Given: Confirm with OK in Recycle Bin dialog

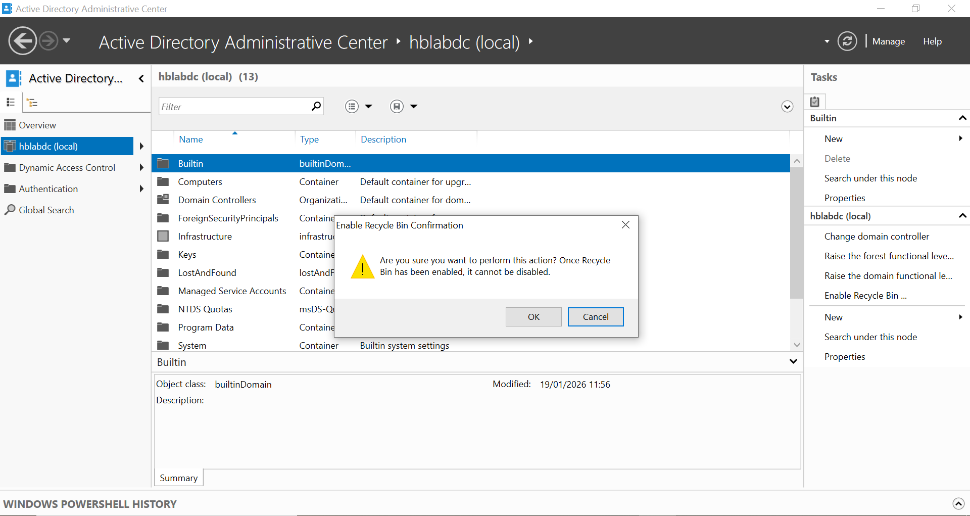Looking at the screenshot, I should point(533,317).
